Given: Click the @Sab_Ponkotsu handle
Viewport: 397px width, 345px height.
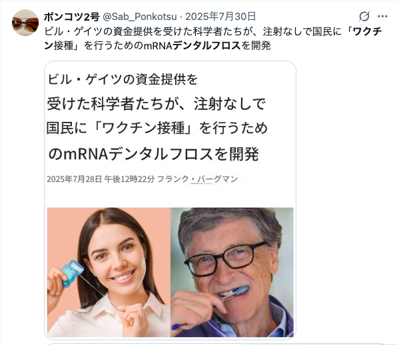Looking at the screenshot, I should coord(139,17).
